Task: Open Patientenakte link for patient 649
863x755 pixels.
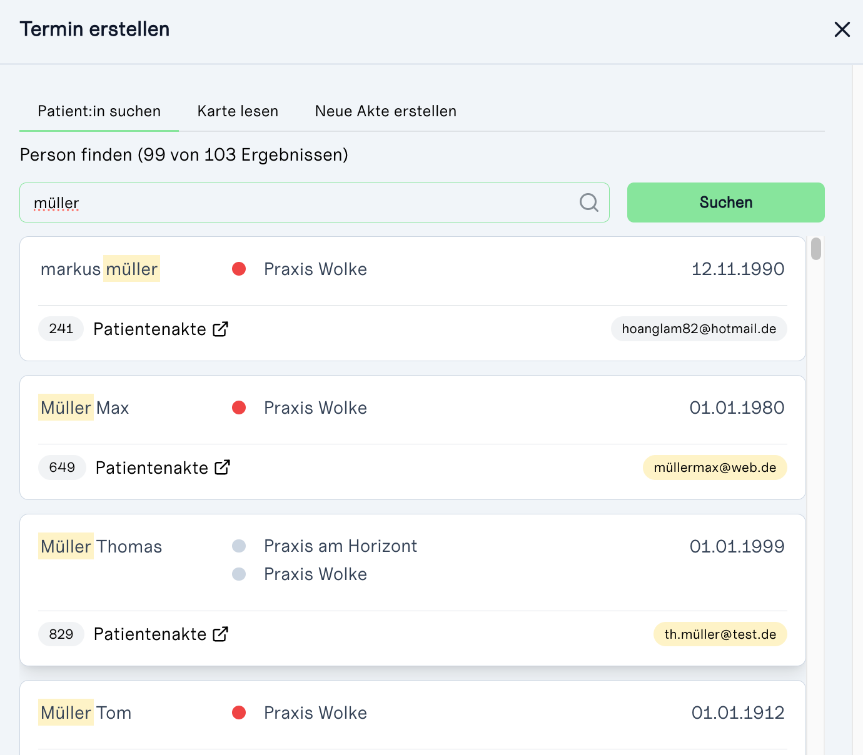Action: (163, 467)
